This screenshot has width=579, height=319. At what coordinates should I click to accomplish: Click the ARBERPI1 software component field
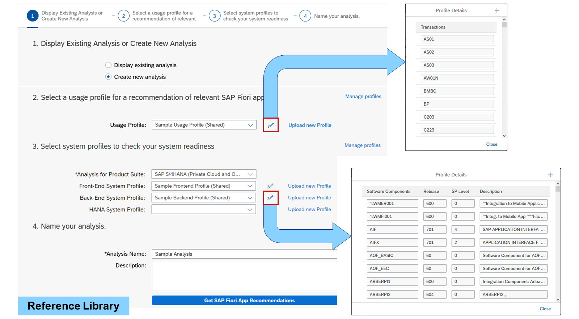393,281
